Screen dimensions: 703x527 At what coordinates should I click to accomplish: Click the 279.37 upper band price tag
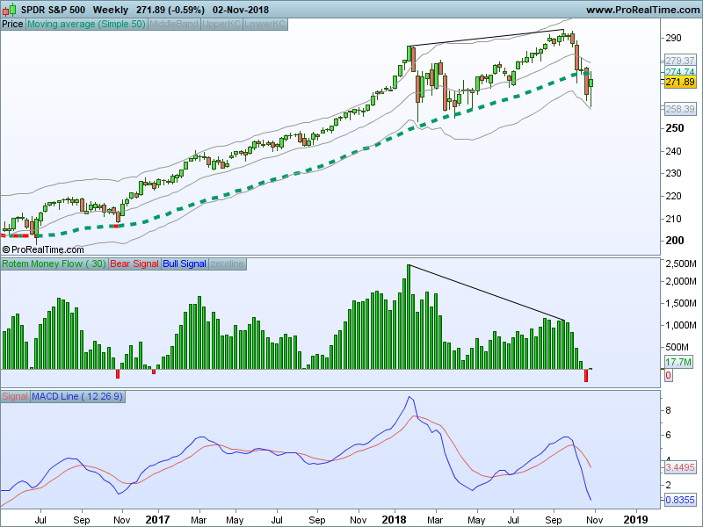click(679, 61)
